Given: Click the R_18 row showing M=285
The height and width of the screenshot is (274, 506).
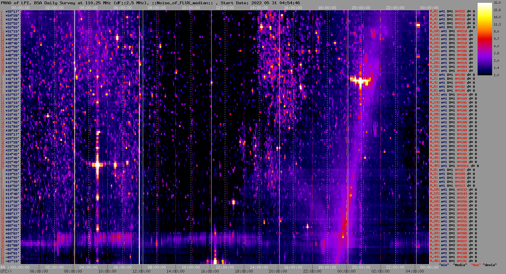Looking at the screenshot, I should (453, 205).
